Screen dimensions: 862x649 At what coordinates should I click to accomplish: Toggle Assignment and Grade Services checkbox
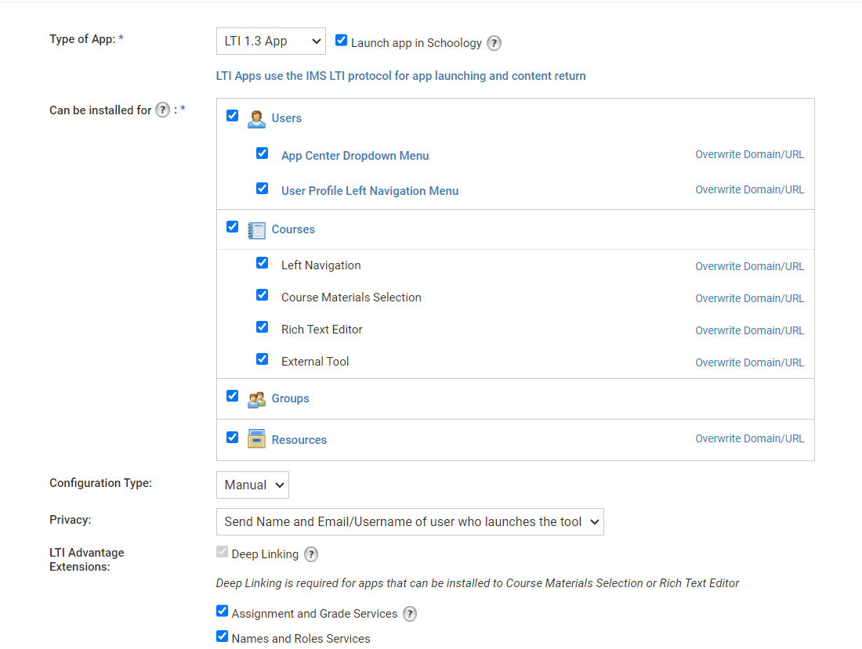222,611
